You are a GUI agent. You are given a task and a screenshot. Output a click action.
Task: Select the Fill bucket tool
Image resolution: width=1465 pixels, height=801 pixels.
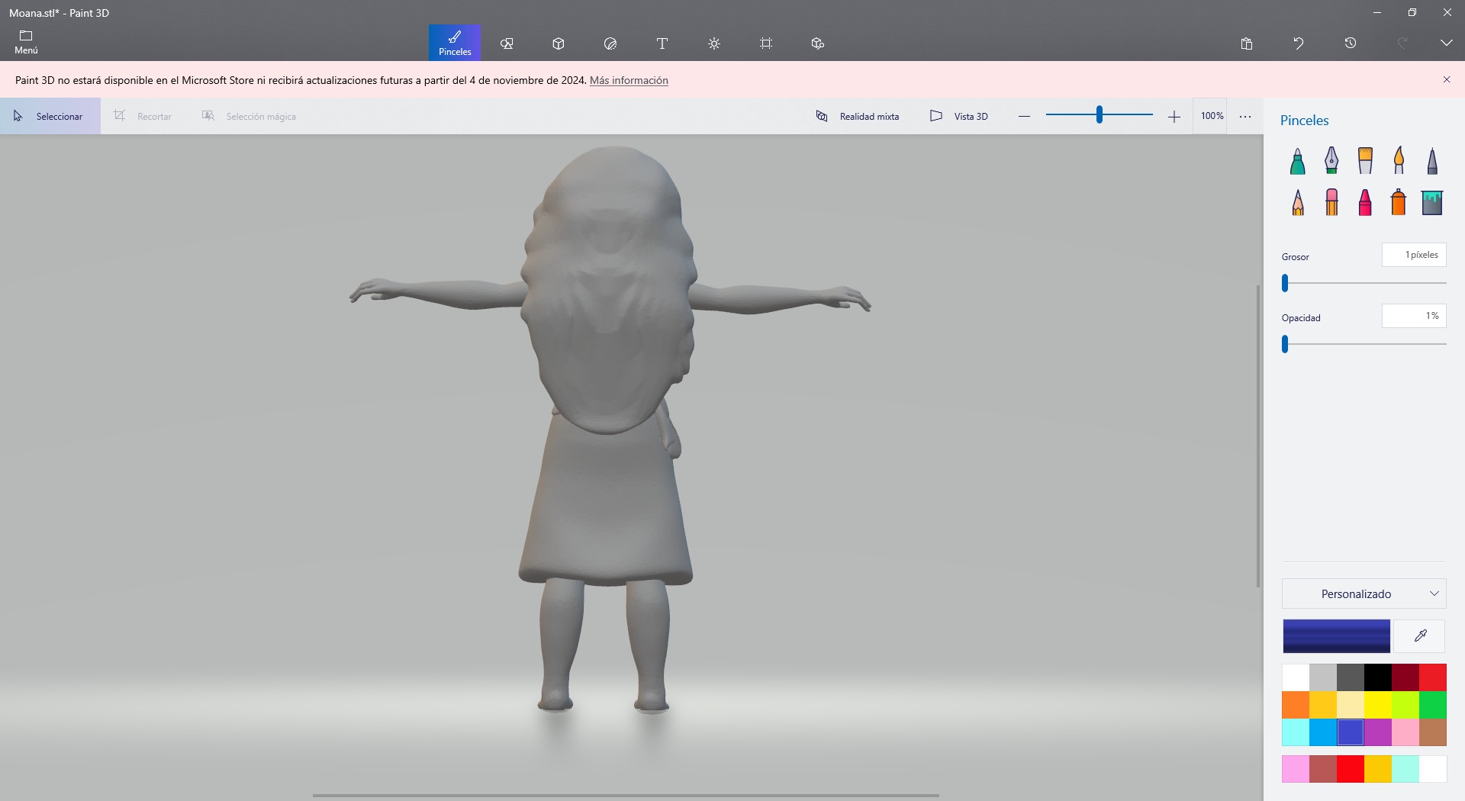1432,202
